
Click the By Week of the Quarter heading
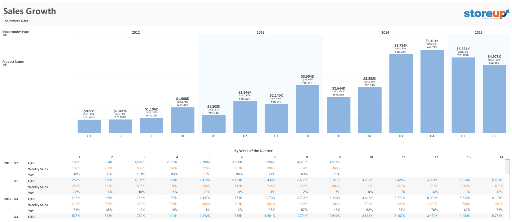coord(253,151)
